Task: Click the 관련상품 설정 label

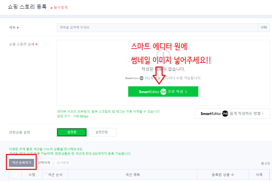Action: point(19,132)
